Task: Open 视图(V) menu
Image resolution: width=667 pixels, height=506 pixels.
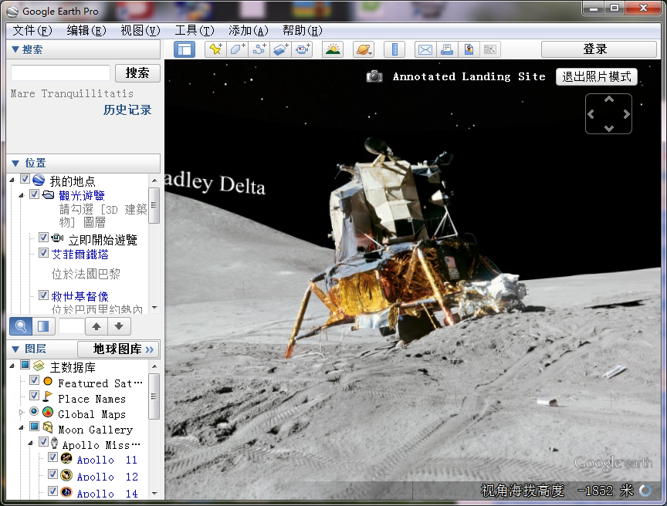Action: pyautogui.click(x=141, y=30)
